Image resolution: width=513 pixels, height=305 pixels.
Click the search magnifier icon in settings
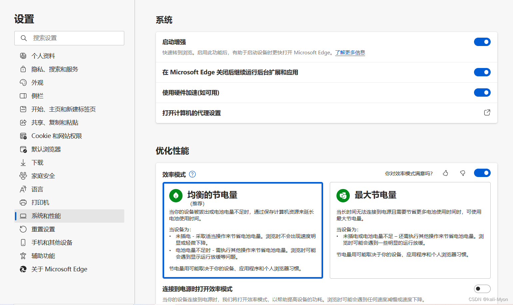click(24, 38)
